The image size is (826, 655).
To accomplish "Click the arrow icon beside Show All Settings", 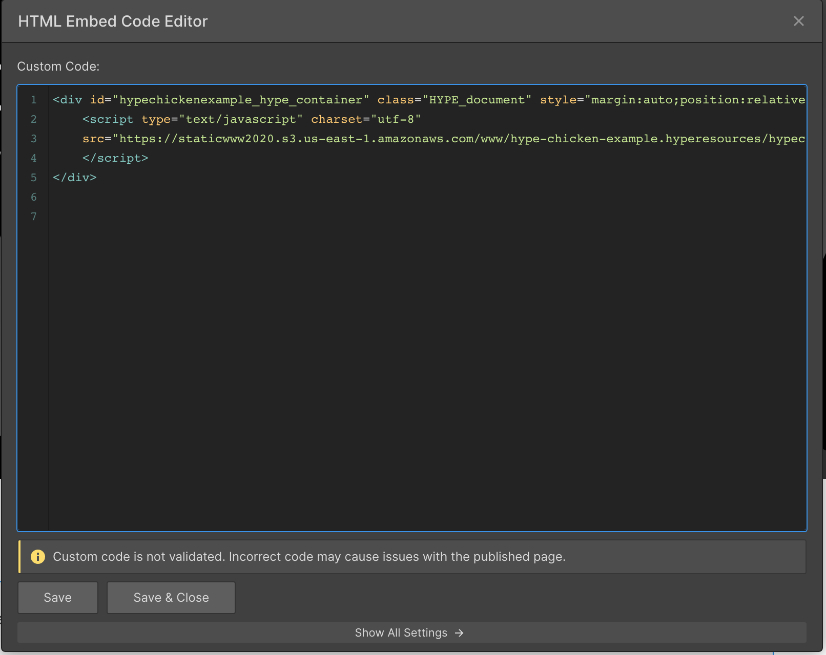I will 459,633.
